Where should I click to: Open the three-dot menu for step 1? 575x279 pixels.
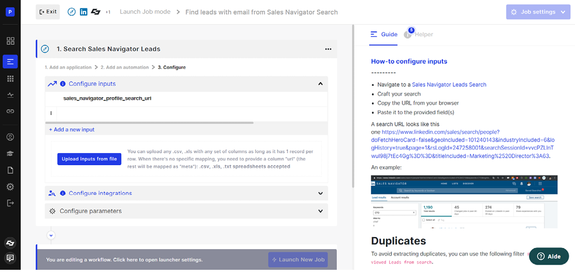328,49
